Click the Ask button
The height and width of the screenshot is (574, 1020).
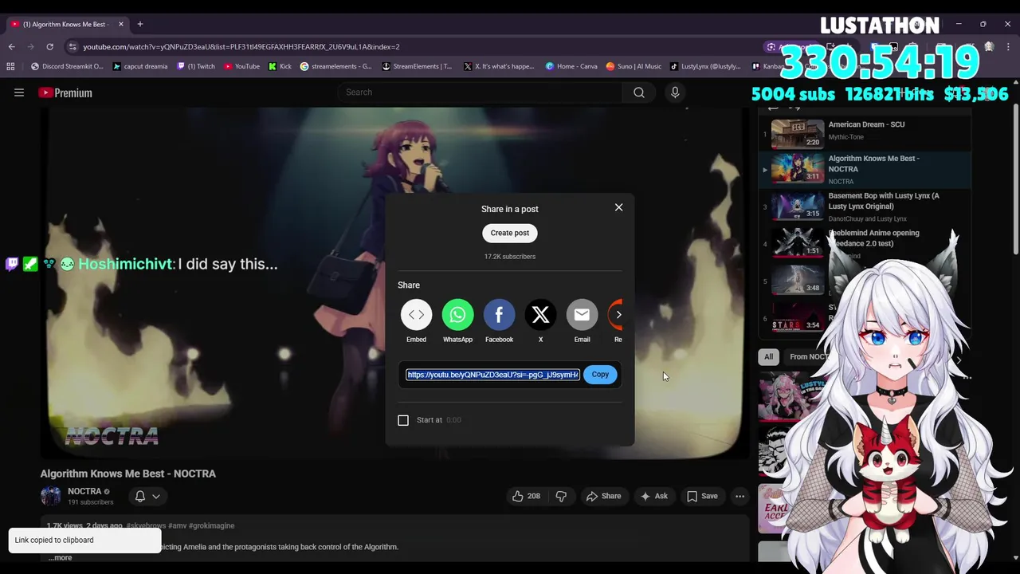click(x=653, y=496)
